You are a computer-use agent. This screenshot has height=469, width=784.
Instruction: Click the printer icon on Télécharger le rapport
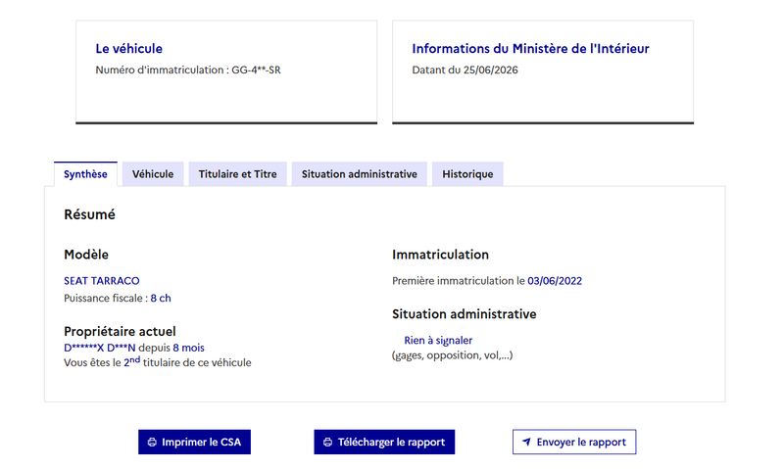(327, 442)
